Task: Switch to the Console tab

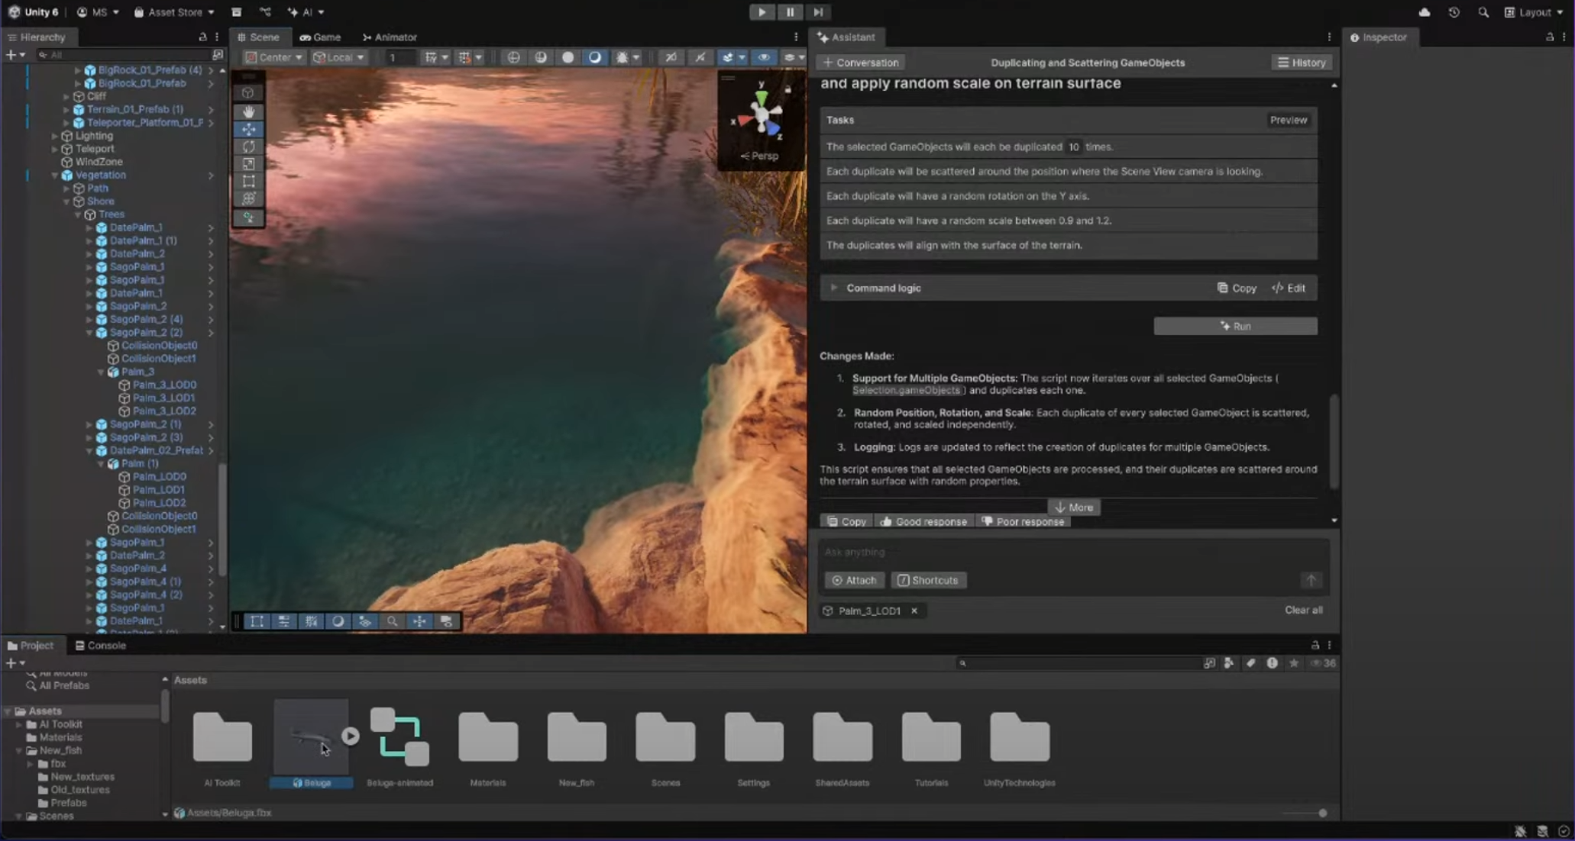Action: point(100,646)
